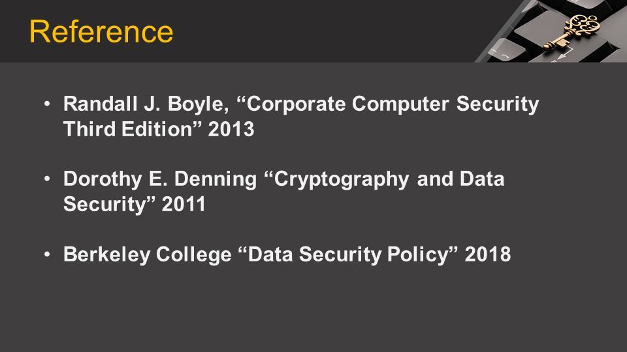Click "Berkeley College" text

point(147,254)
